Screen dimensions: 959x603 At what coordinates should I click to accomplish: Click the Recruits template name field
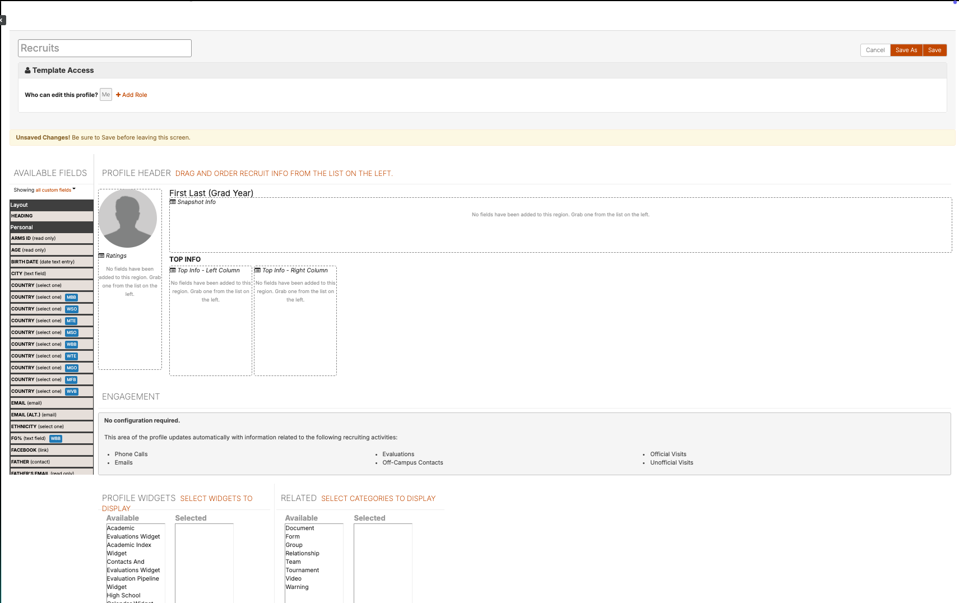[x=105, y=48]
